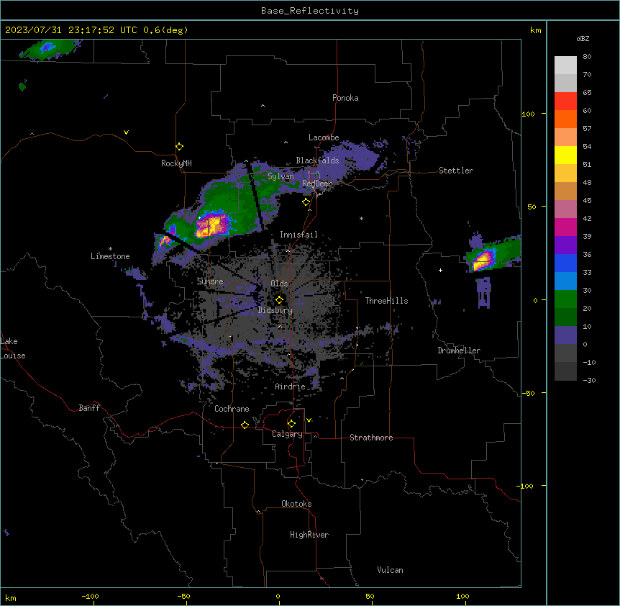Click the Okotoks label
This screenshot has height=606, width=620.
click(x=296, y=504)
